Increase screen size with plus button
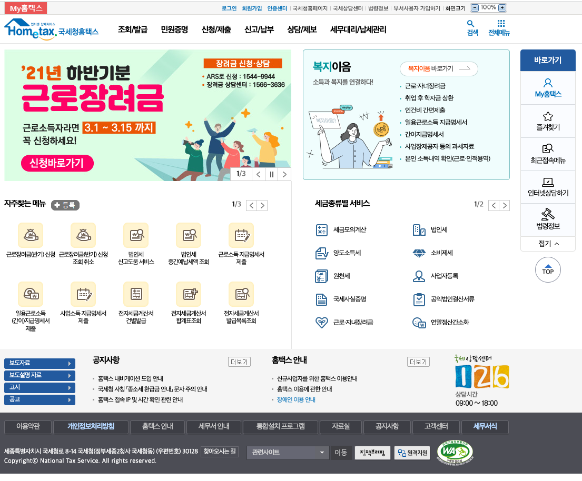 [x=502, y=8]
